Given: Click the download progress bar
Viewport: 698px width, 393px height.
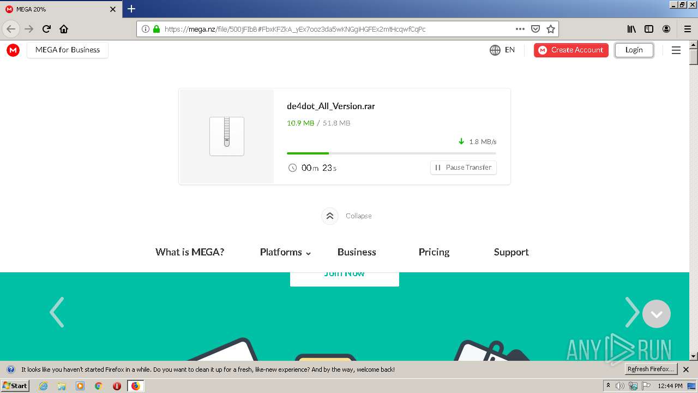Looking at the screenshot, I should (392, 153).
